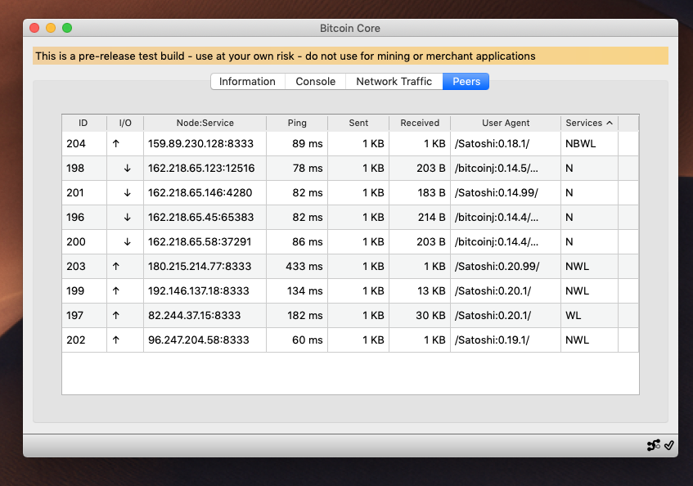The height and width of the screenshot is (486, 693).
Task: Click inbound arrow for peer 200
Action: click(x=128, y=241)
